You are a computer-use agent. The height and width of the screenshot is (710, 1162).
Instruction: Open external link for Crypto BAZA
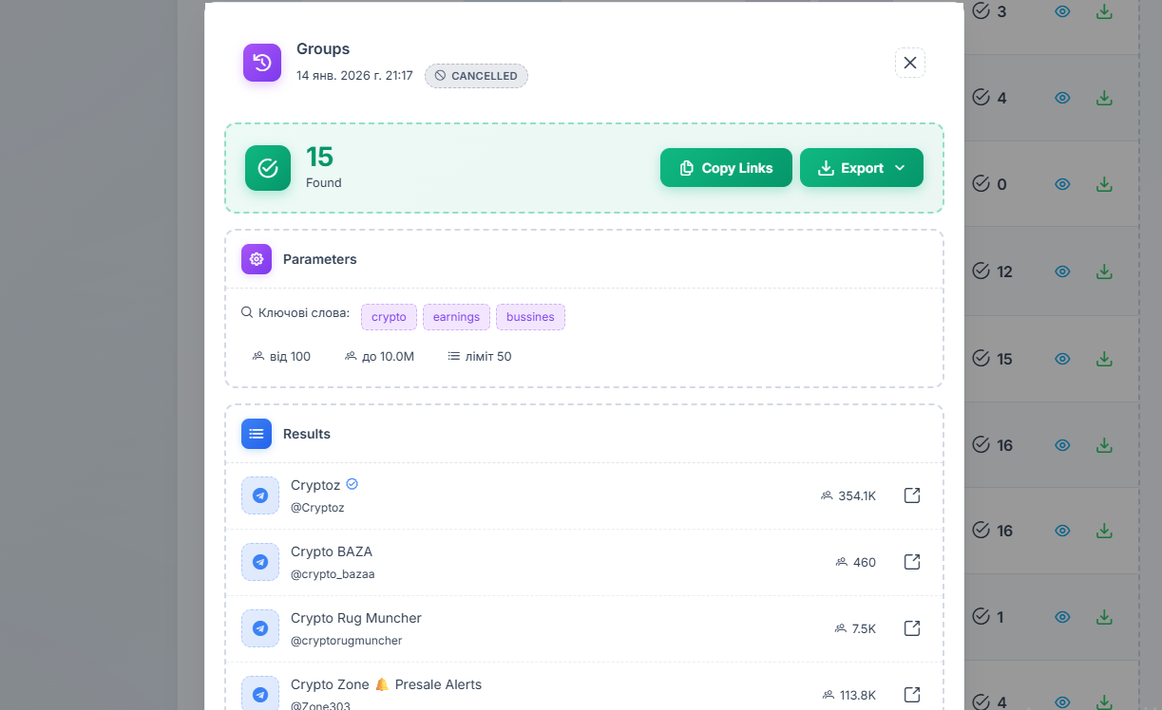tap(911, 561)
